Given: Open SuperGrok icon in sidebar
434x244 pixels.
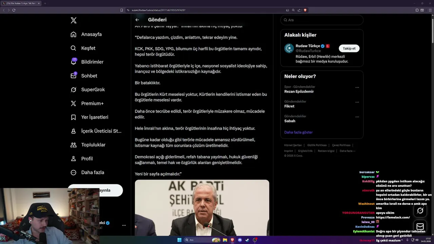Looking at the screenshot, I should pos(73,90).
